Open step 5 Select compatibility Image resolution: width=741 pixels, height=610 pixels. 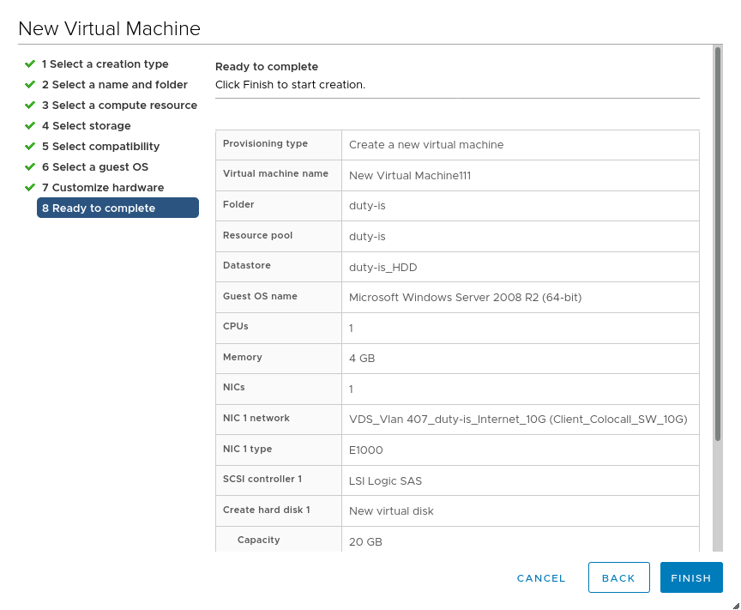click(x=100, y=147)
